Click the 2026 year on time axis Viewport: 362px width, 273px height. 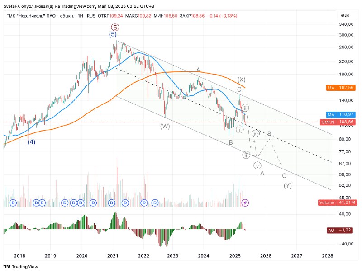(266, 256)
